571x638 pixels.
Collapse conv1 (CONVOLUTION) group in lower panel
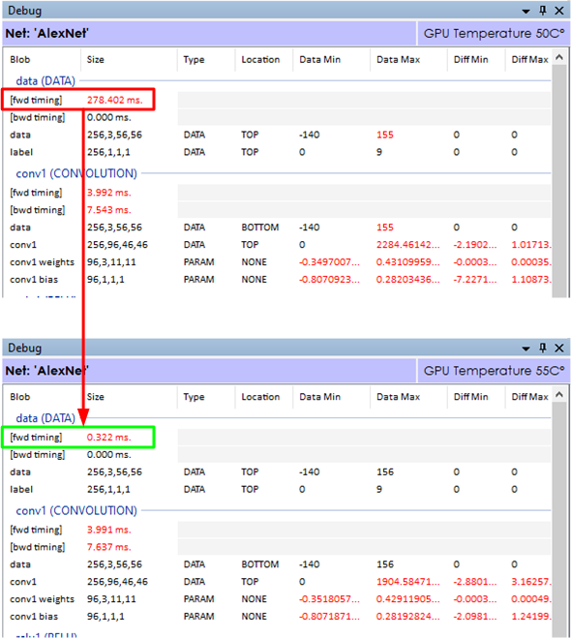click(x=76, y=510)
